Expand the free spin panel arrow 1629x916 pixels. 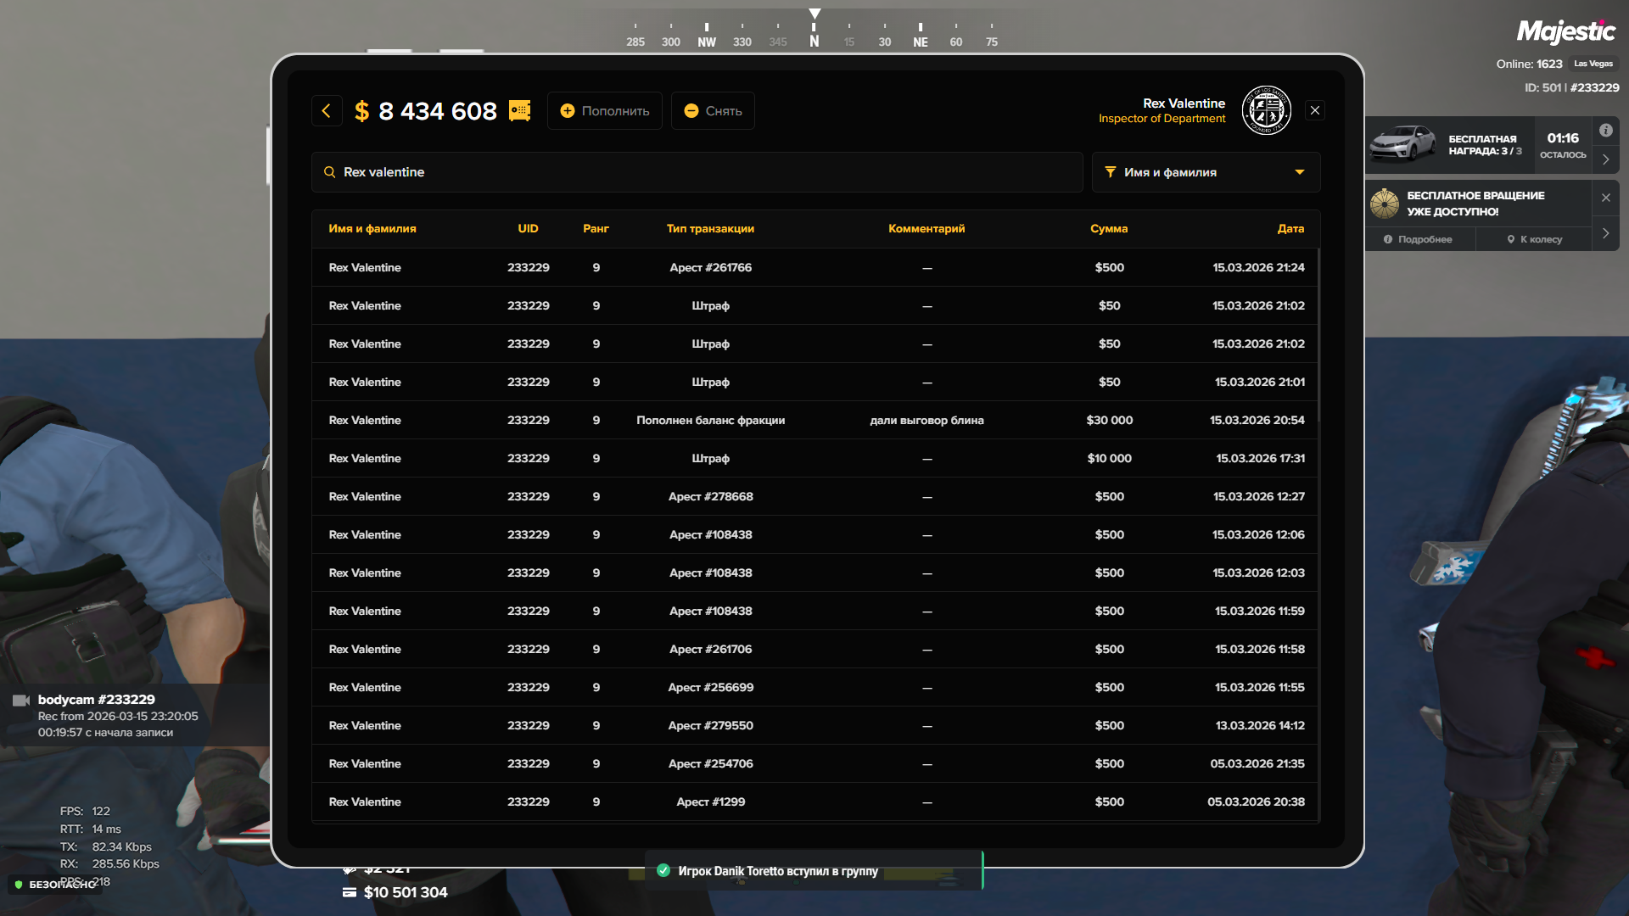[1605, 233]
